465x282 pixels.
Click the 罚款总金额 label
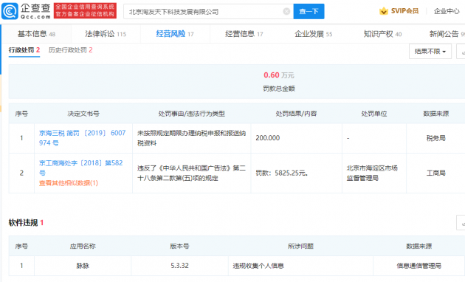279,89
